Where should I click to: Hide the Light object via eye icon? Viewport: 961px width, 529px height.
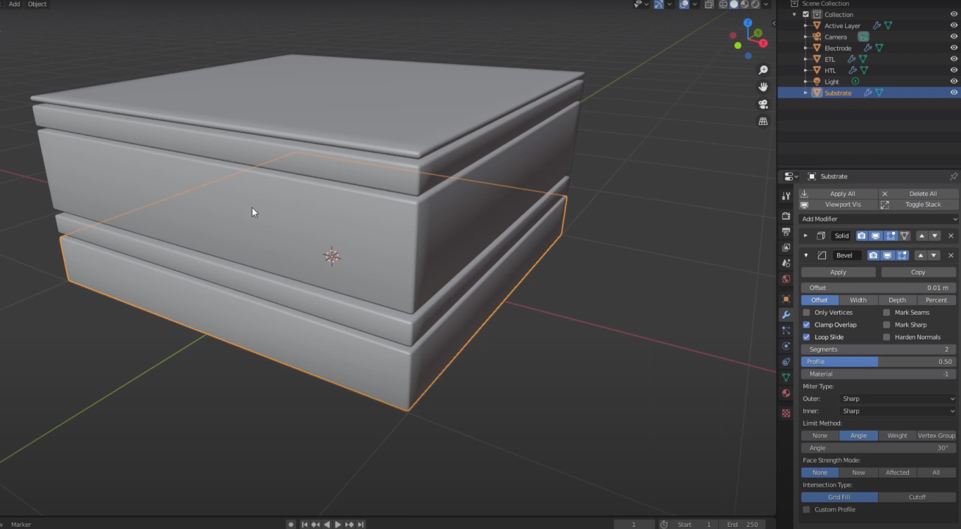[x=954, y=81]
